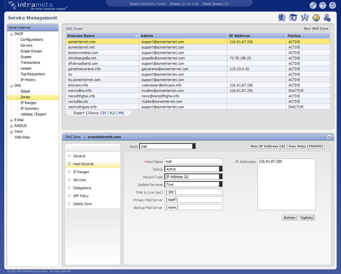Export rows as CSV

103,113
